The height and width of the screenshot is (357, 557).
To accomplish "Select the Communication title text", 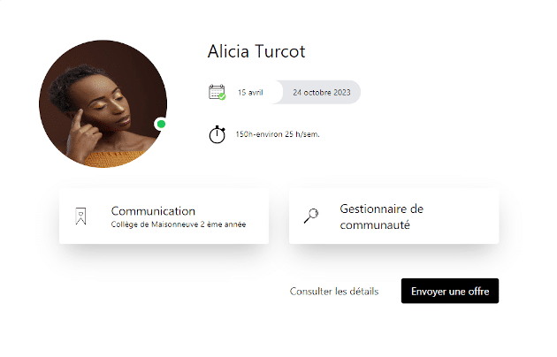I will tap(153, 211).
